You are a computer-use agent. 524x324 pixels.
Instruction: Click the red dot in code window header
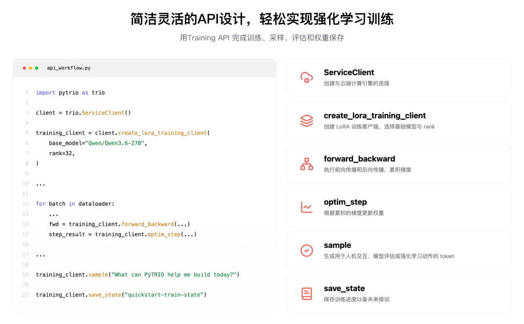tap(24, 68)
